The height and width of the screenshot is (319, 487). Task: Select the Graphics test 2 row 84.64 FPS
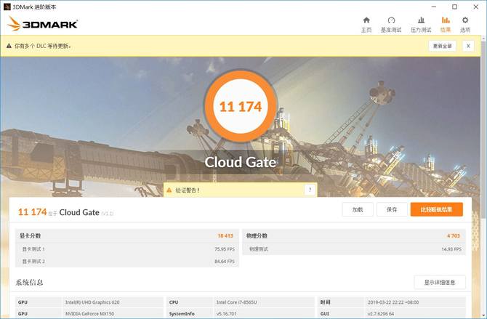click(127, 261)
